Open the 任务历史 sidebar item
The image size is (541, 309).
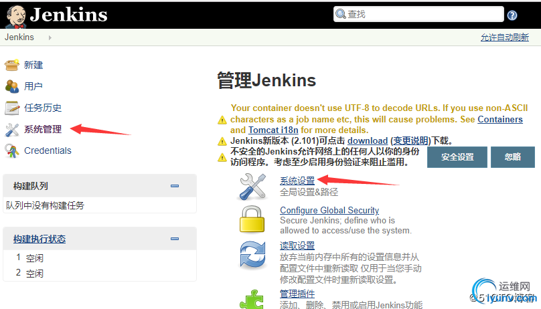pyautogui.click(x=43, y=108)
